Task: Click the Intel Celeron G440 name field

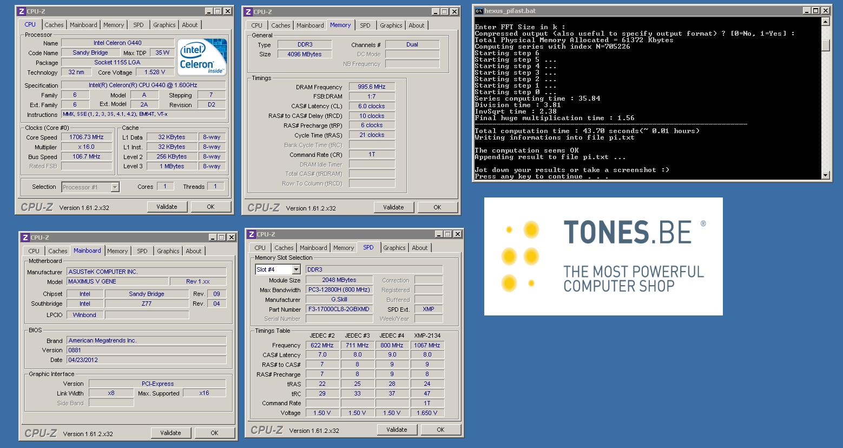Action: (117, 43)
